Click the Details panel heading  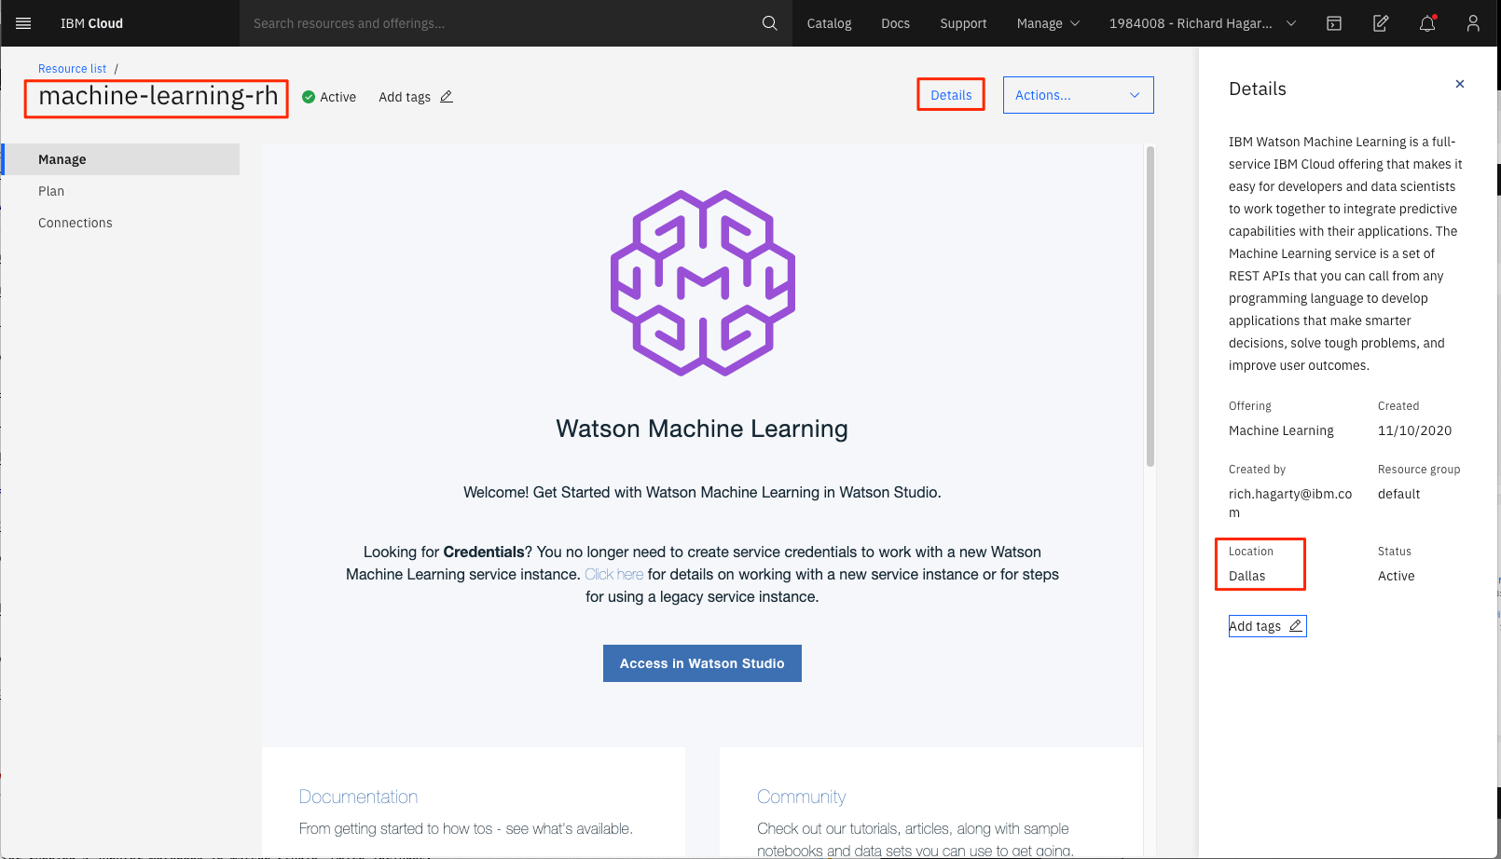pos(1257,89)
